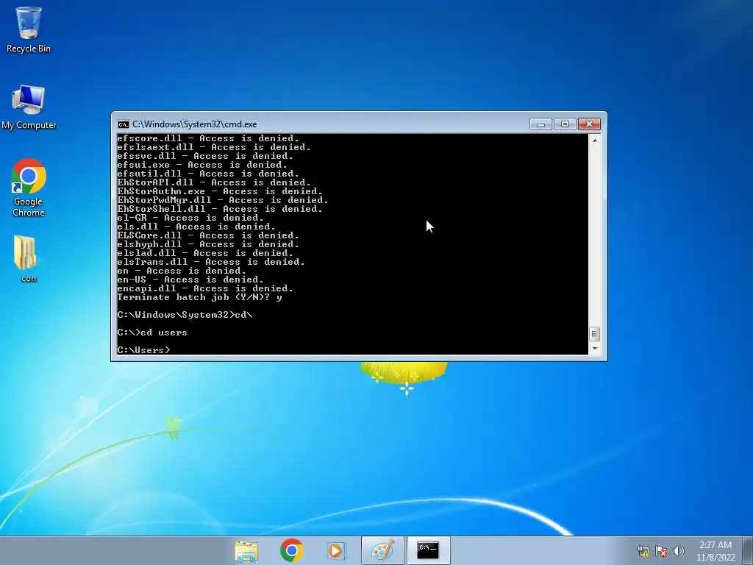Click the date 11/8/2022 in the tray

pos(715,558)
